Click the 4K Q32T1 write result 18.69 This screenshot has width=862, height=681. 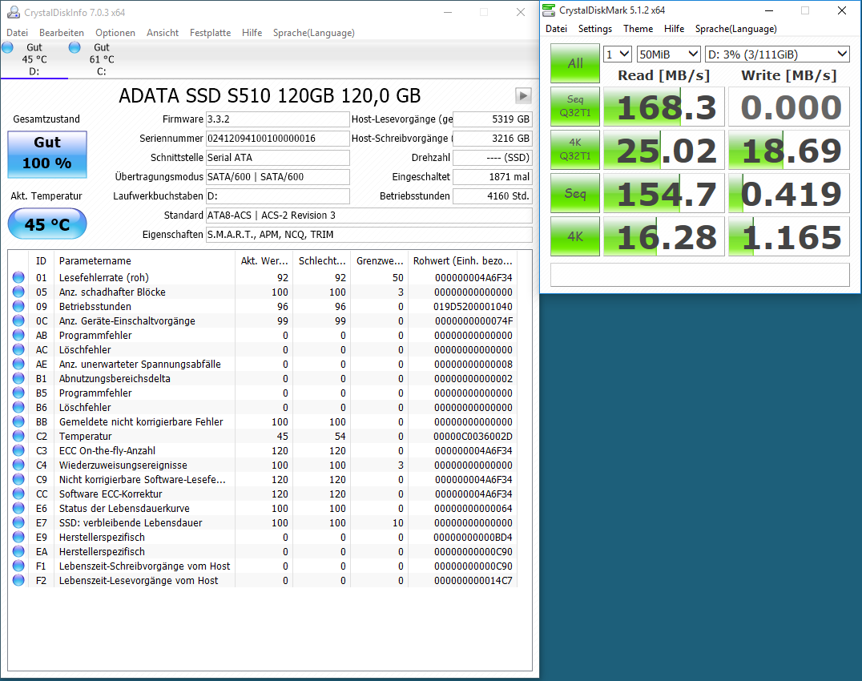click(789, 150)
